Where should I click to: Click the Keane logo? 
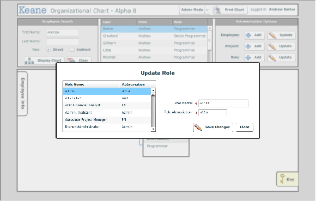(x=33, y=10)
